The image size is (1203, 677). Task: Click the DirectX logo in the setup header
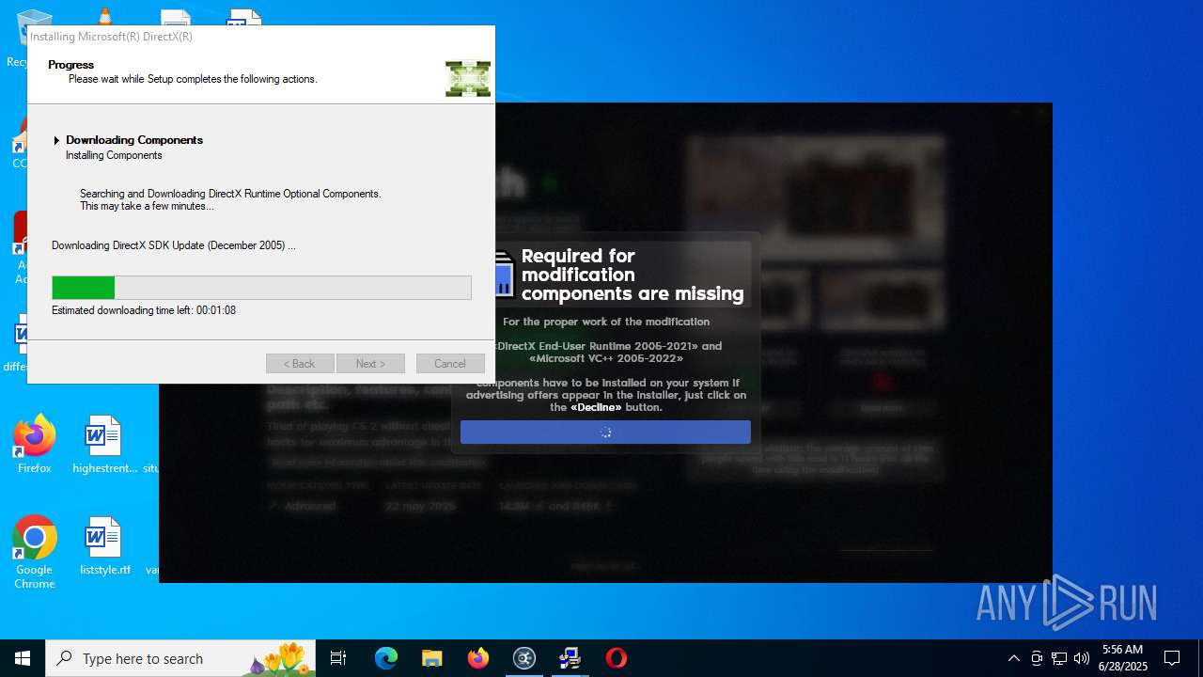[x=468, y=79]
